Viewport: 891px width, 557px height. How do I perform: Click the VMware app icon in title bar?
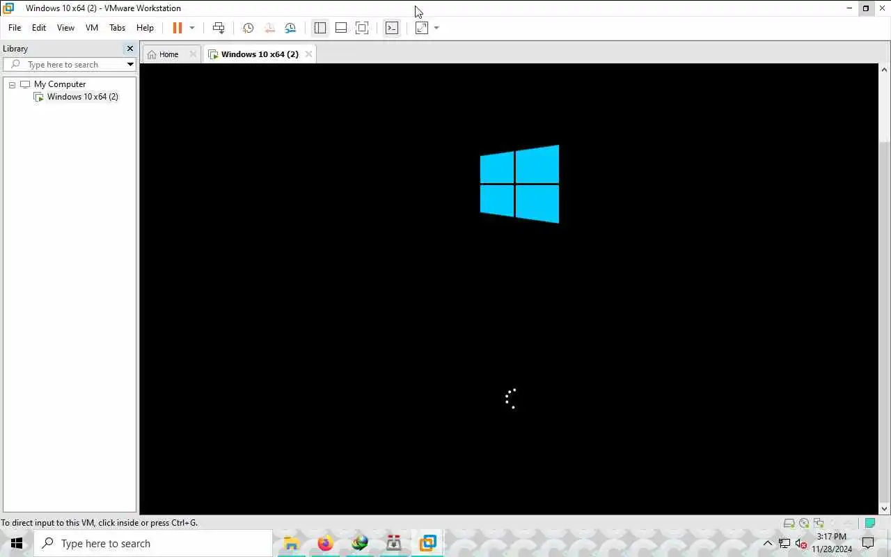[x=8, y=8]
